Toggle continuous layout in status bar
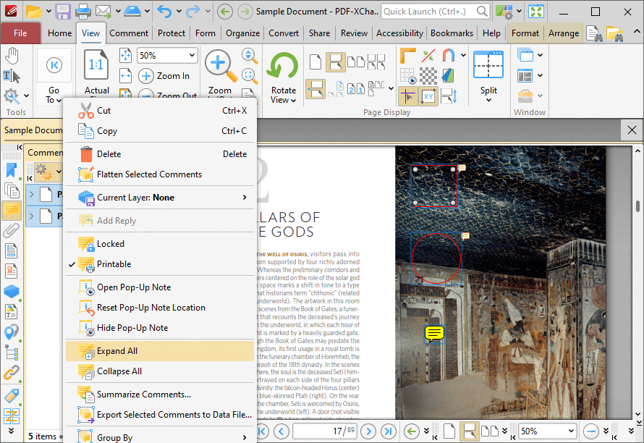The image size is (644, 443). pyautogui.click(x=469, y=431)
